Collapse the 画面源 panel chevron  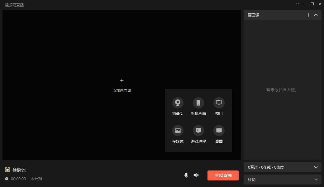(x=316, y=15)
